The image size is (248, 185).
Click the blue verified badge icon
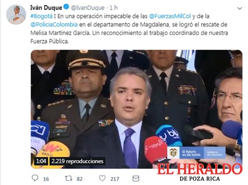point(66,7)
